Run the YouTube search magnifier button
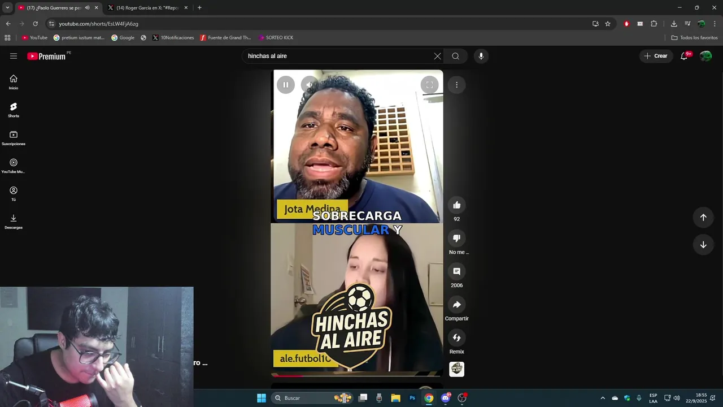The height and width of the screenshot is (407, 723). [x=455, y=56]
